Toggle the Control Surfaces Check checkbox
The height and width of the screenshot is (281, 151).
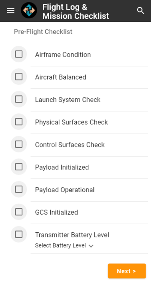click(19, 144)
